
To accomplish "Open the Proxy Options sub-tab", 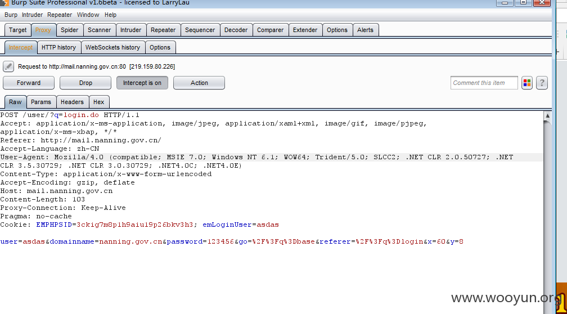I will coord(160,47).
